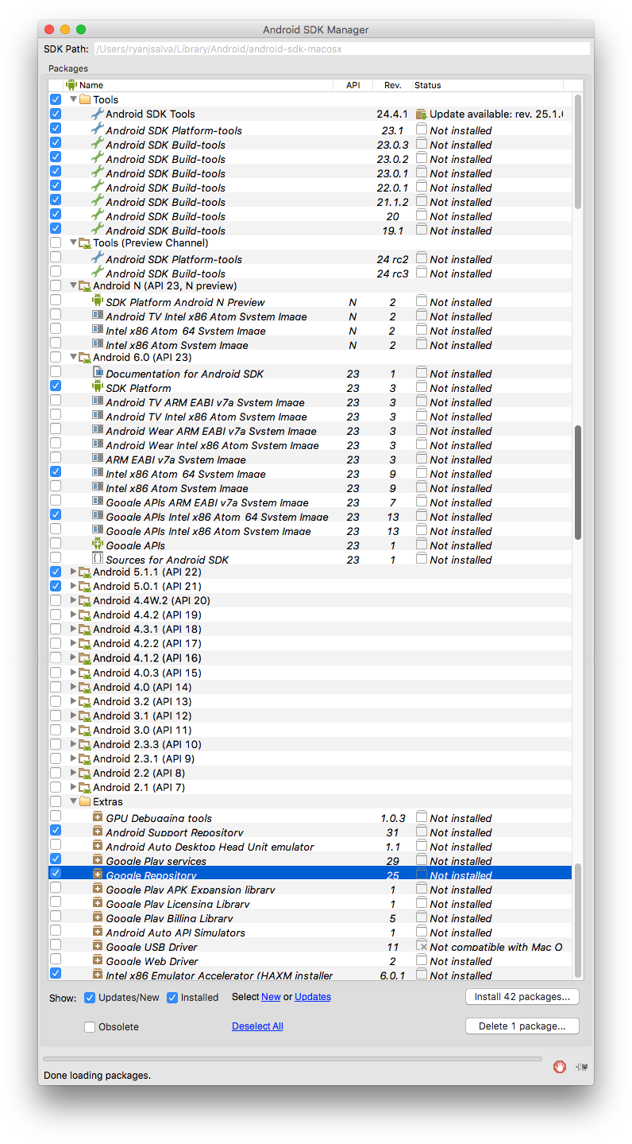
Task: Click the wrench icon beside Android SDK Tools
Action: (x=98, y=114)
